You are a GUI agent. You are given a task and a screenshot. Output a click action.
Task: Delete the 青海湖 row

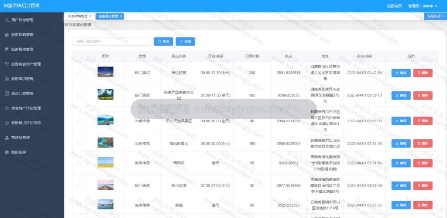click(x=423, y=163)
